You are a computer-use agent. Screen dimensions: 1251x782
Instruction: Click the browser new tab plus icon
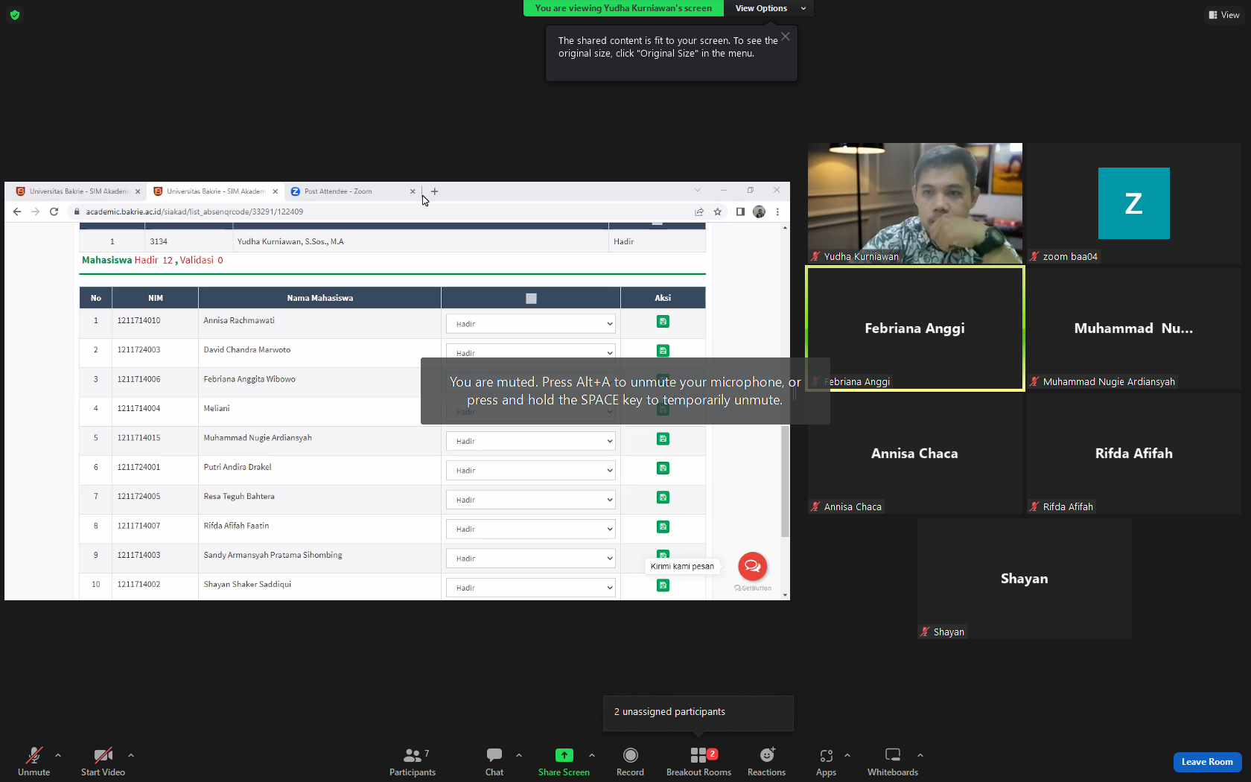point(435,191)
